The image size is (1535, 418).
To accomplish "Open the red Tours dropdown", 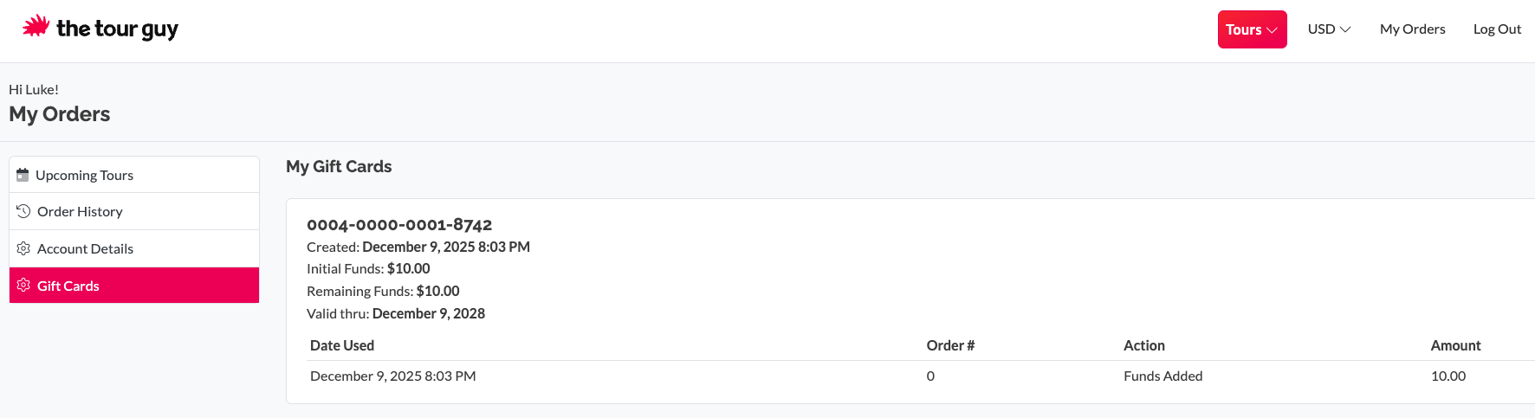I will pyautogui.click(x=1252, y=29).
